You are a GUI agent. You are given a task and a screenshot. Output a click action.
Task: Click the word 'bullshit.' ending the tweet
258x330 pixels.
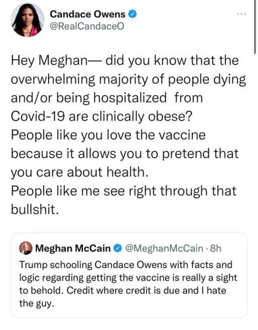pyautogui.click(x=35, y=209)
